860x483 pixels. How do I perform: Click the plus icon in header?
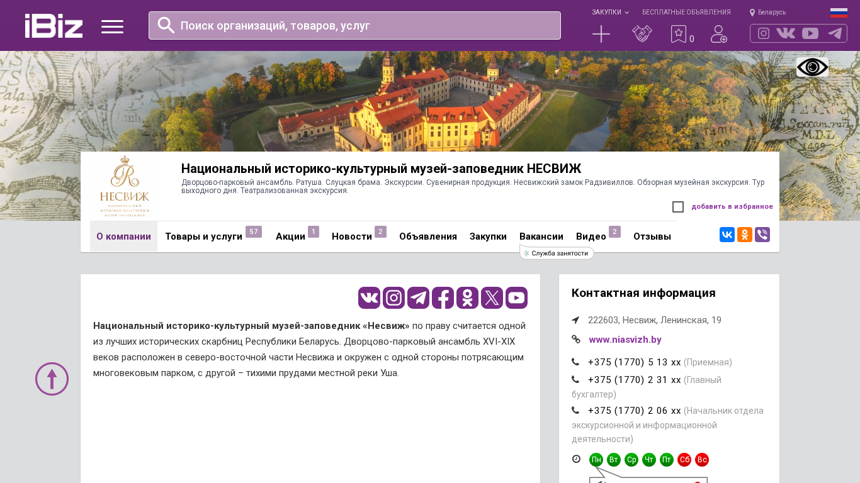601,34
